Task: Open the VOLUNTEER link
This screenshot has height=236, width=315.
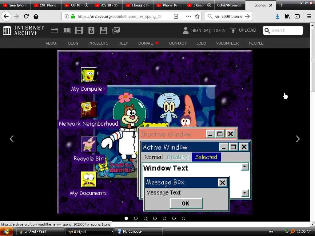Action: pyautogui.click(x=227, y=43)
